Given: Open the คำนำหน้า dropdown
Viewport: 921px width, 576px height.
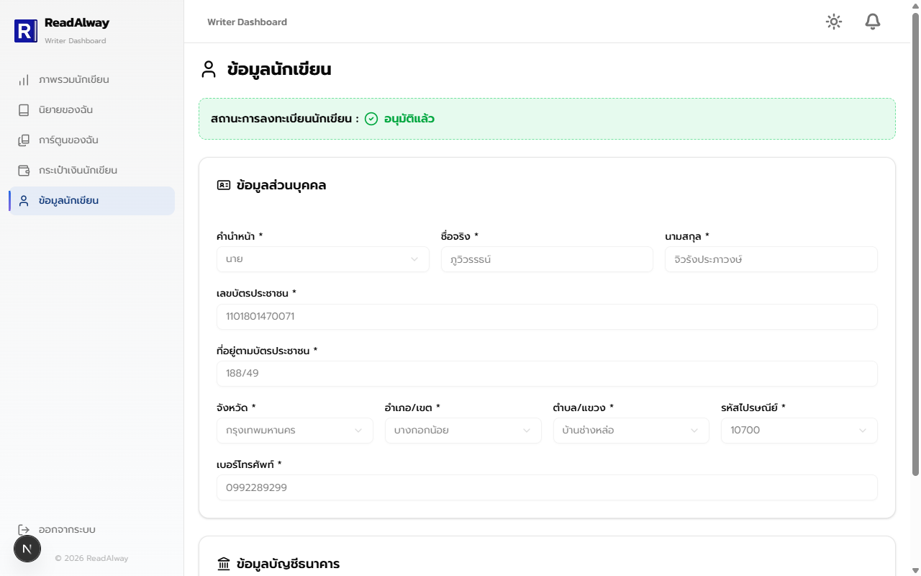Looking at the screenshot, I should click(x=322, y=259).
